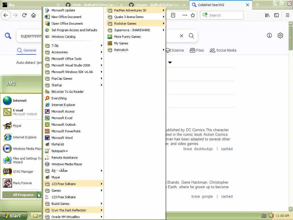Screen dimensions: 293x220
Task: Click the Windows start button
Action: 14,216
